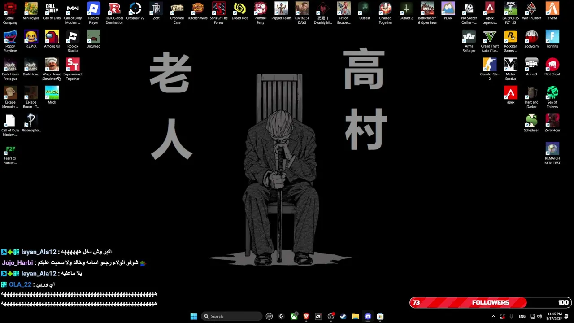
Task: Select the Schedule I desktop icon
Action: [x=531, y=123]
